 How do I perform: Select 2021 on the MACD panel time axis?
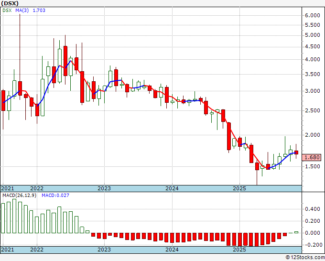8,250
